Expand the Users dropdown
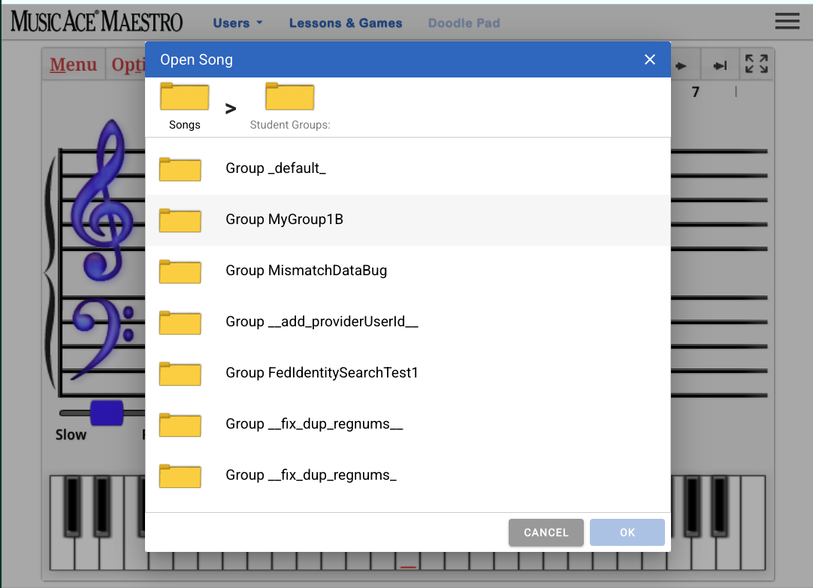This screenshot has height=588, width=813. click(238, 23)
